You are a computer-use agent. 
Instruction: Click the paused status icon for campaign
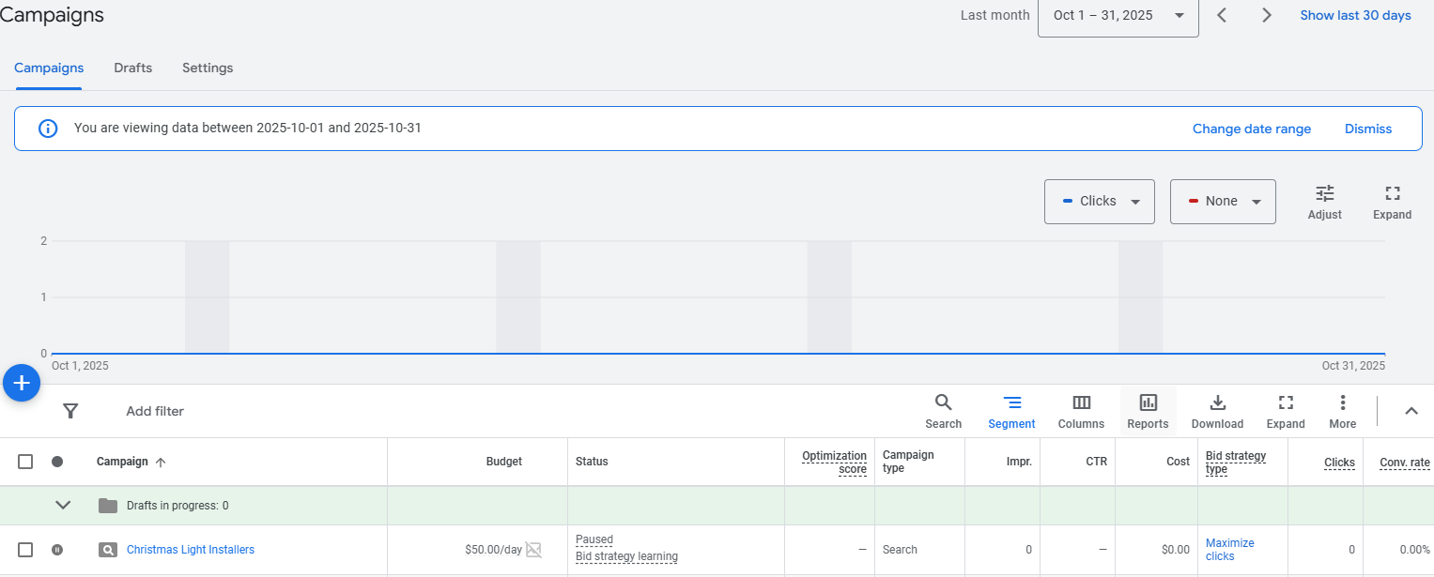57,550
